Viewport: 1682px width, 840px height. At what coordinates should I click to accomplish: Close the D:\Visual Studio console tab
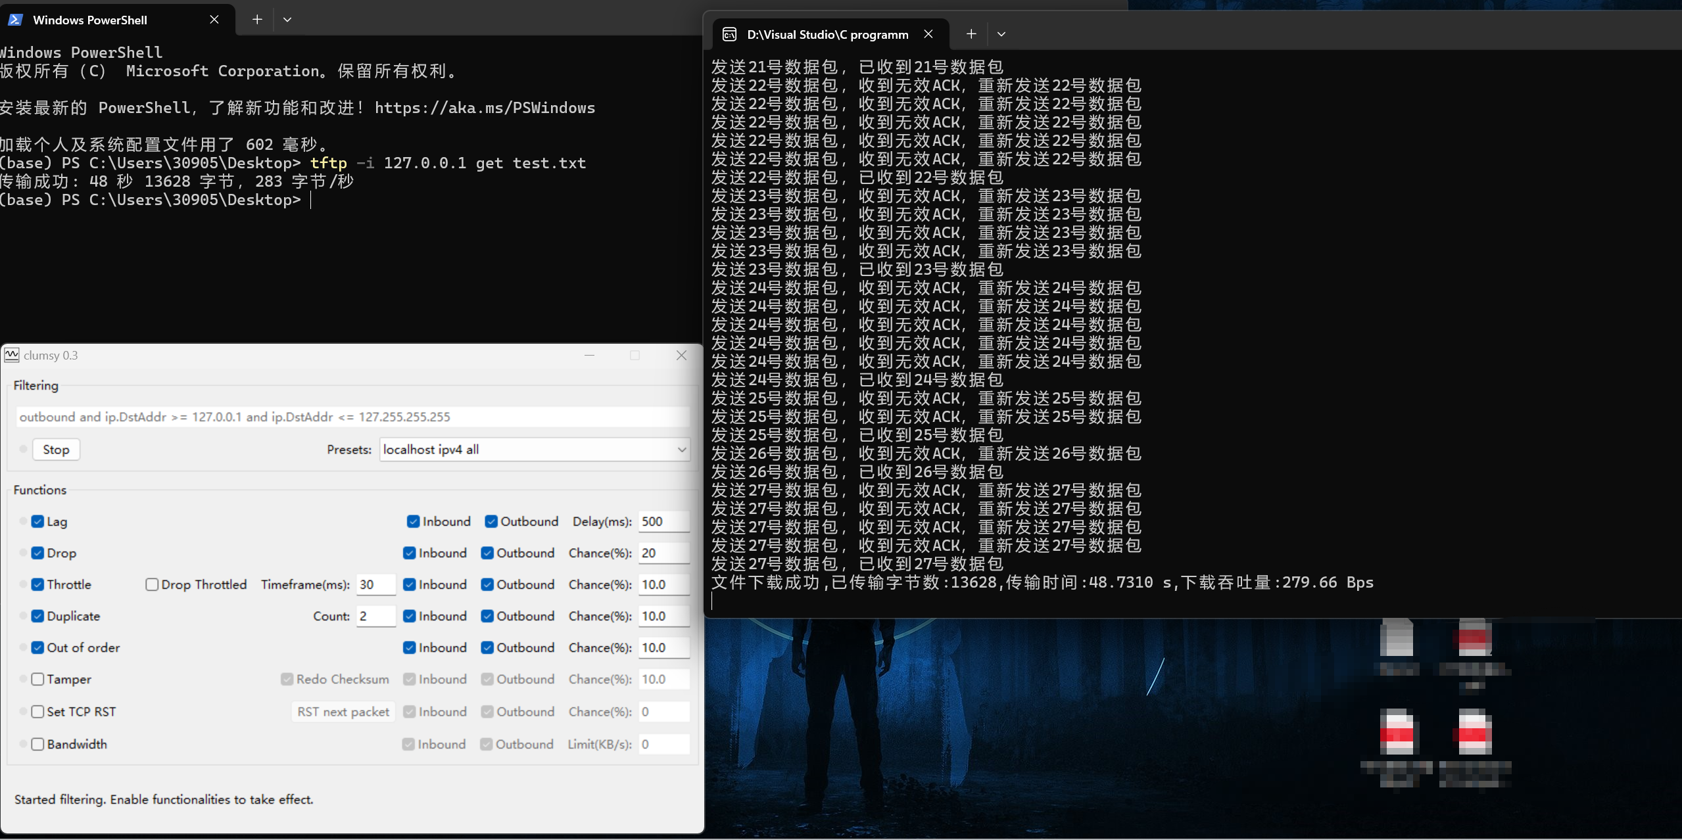[928, 34]
